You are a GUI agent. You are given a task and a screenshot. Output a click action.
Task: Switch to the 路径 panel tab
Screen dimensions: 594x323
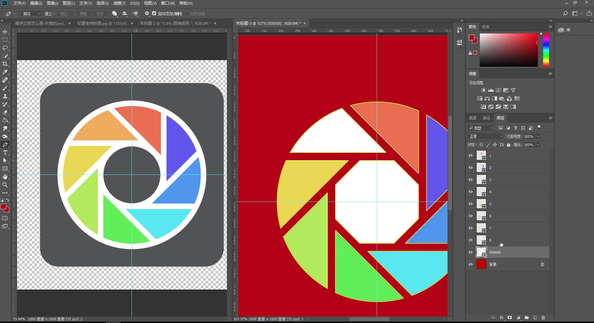486,118
